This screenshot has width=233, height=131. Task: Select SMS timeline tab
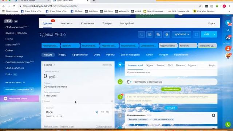pos(170,65)
